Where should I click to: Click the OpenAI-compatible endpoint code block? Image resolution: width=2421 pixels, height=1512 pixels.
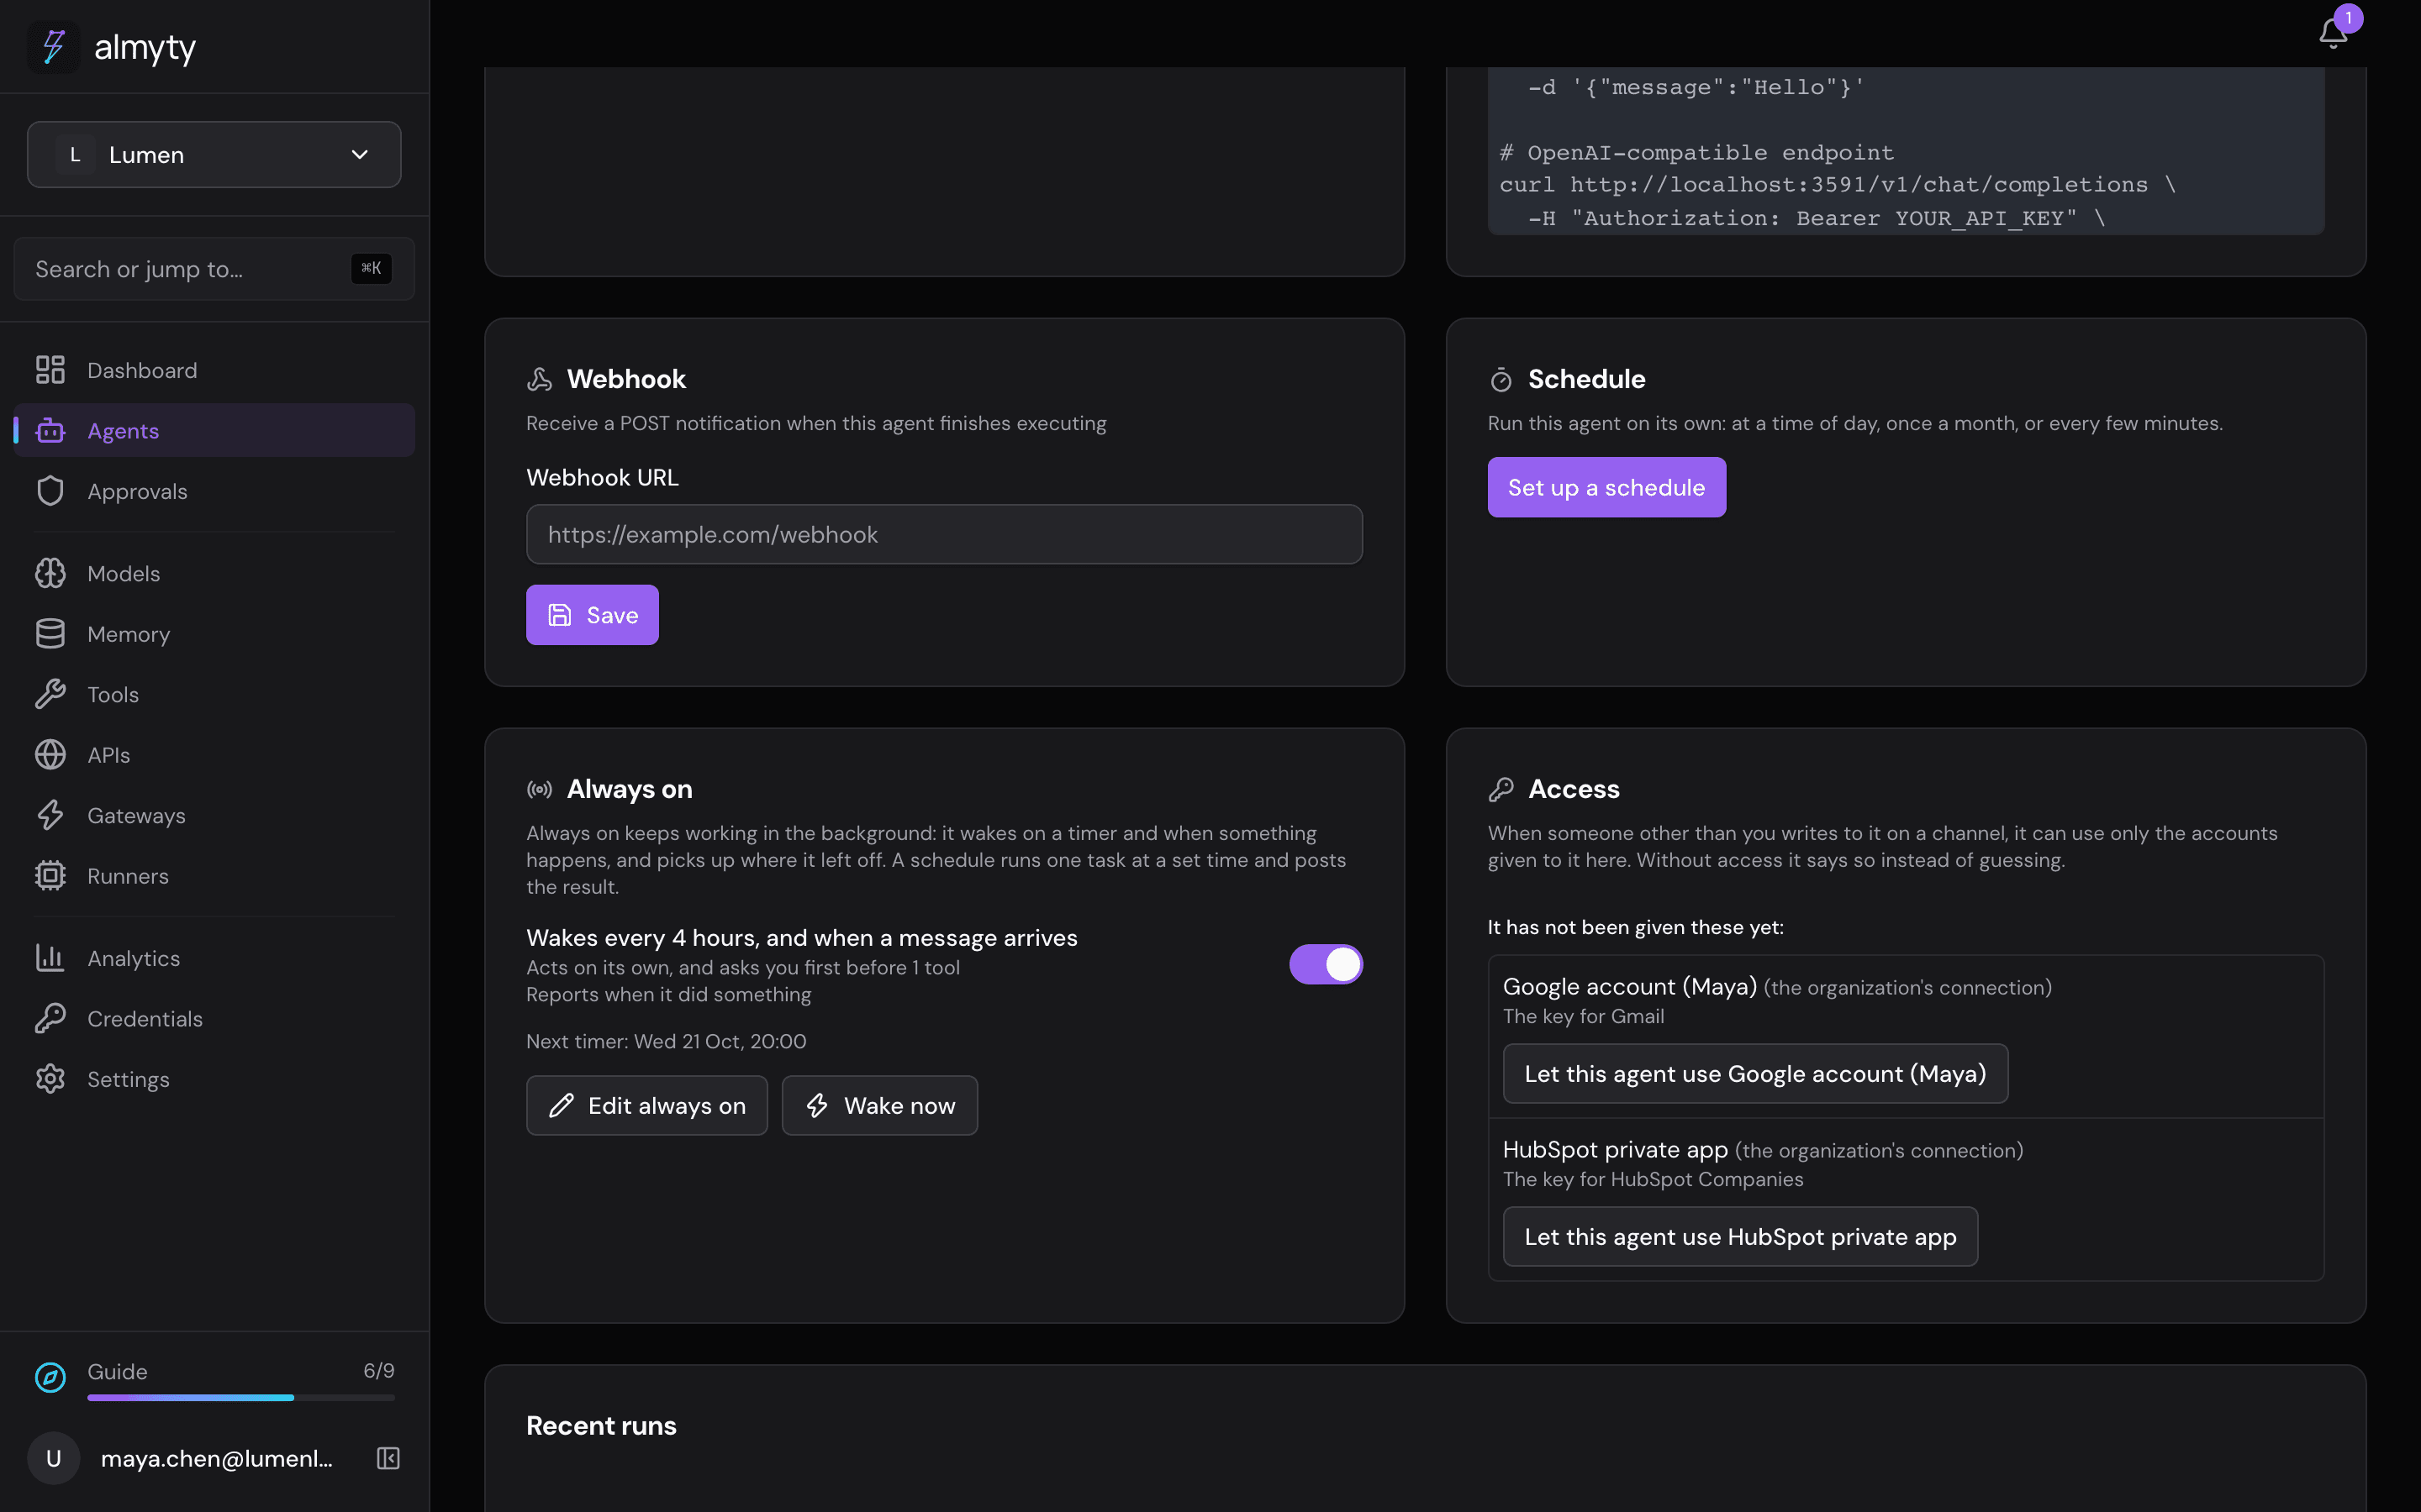(x=1906, y=151)
